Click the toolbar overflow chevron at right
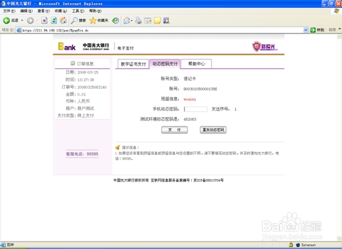Screen dimensions: 342x249 click(340, 29)
